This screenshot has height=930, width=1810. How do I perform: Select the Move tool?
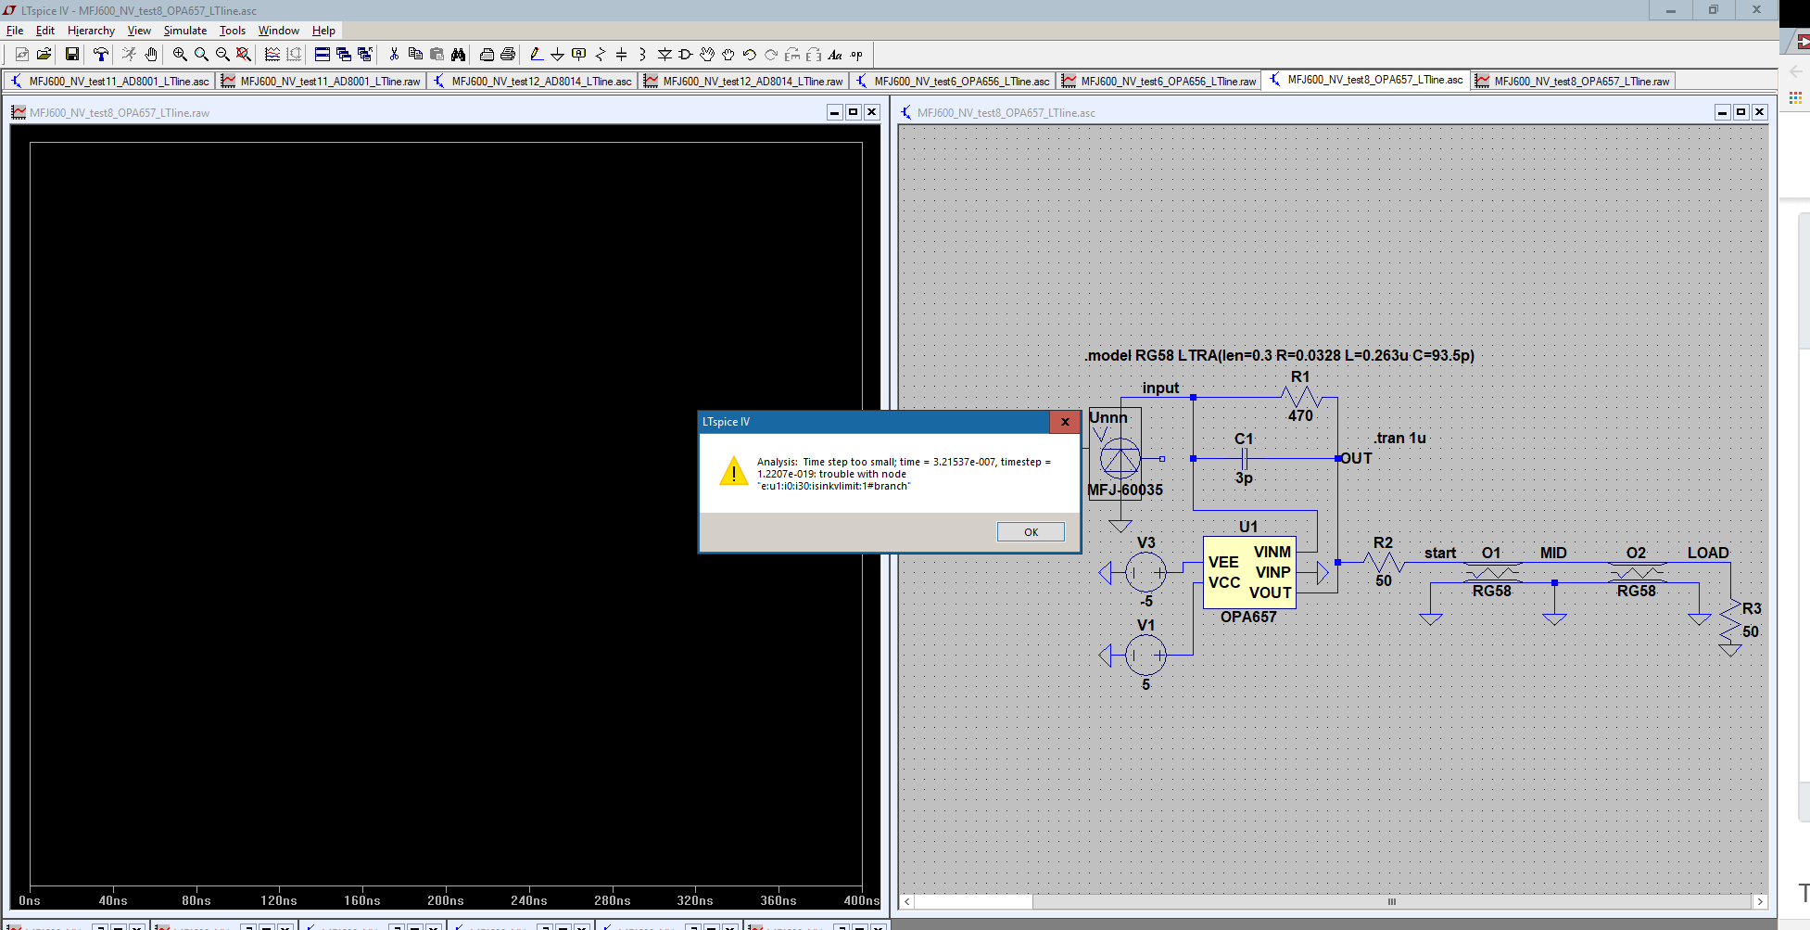(x=706, y=54)
